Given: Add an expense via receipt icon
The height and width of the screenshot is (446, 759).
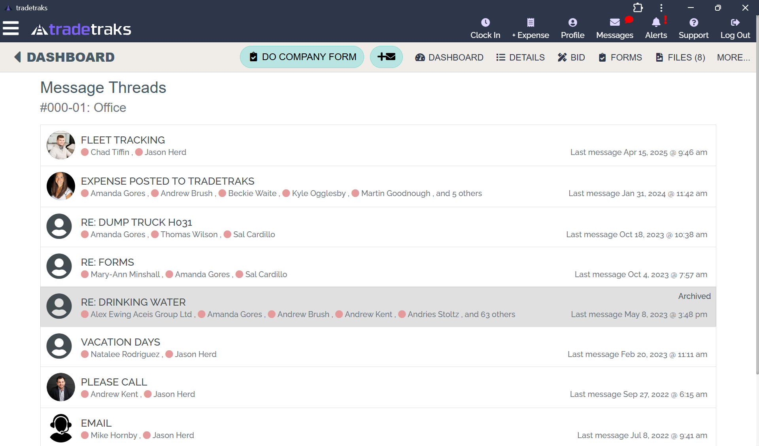Looking at the screenshot, I should point(531,23).
